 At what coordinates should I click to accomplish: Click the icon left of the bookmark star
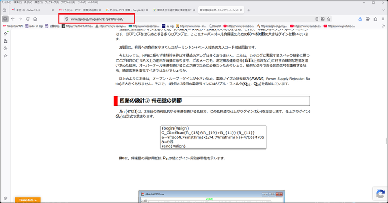(323, 19)
